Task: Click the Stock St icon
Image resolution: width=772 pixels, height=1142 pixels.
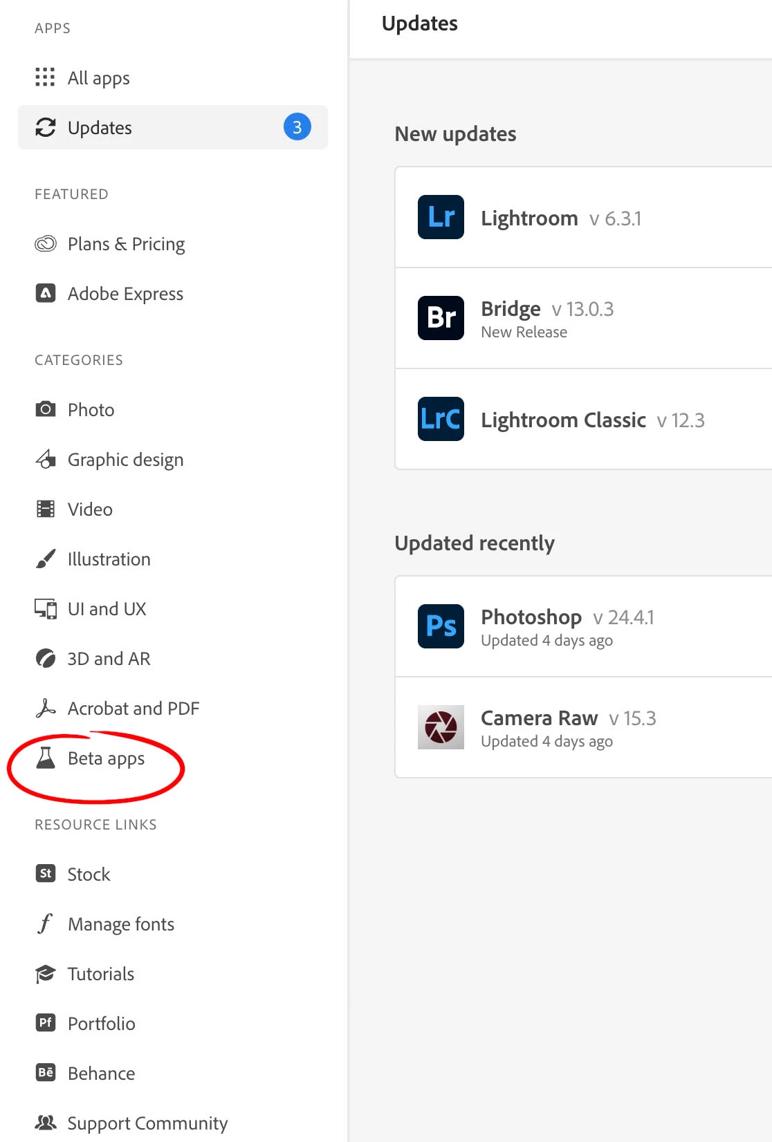Action: point(46,873)
